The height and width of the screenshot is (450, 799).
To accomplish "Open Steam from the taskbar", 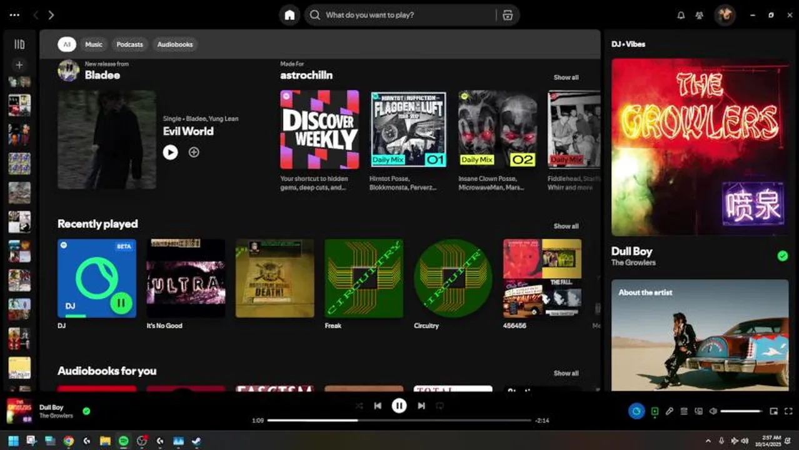I will pos(196,441).
